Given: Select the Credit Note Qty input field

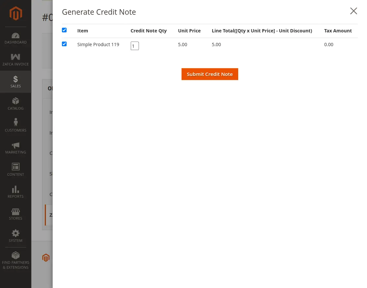Looking at the screenshot, I should click(135, 46).
